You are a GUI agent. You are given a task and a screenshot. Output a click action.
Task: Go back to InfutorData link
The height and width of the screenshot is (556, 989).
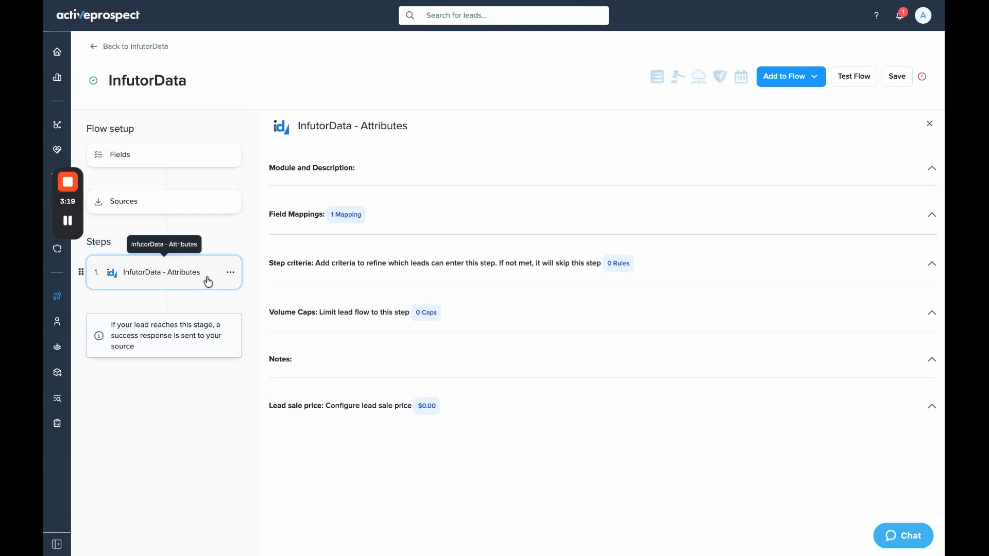[x=129, y=46]
